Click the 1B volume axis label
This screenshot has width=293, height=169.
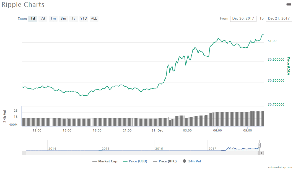[16, 117]
